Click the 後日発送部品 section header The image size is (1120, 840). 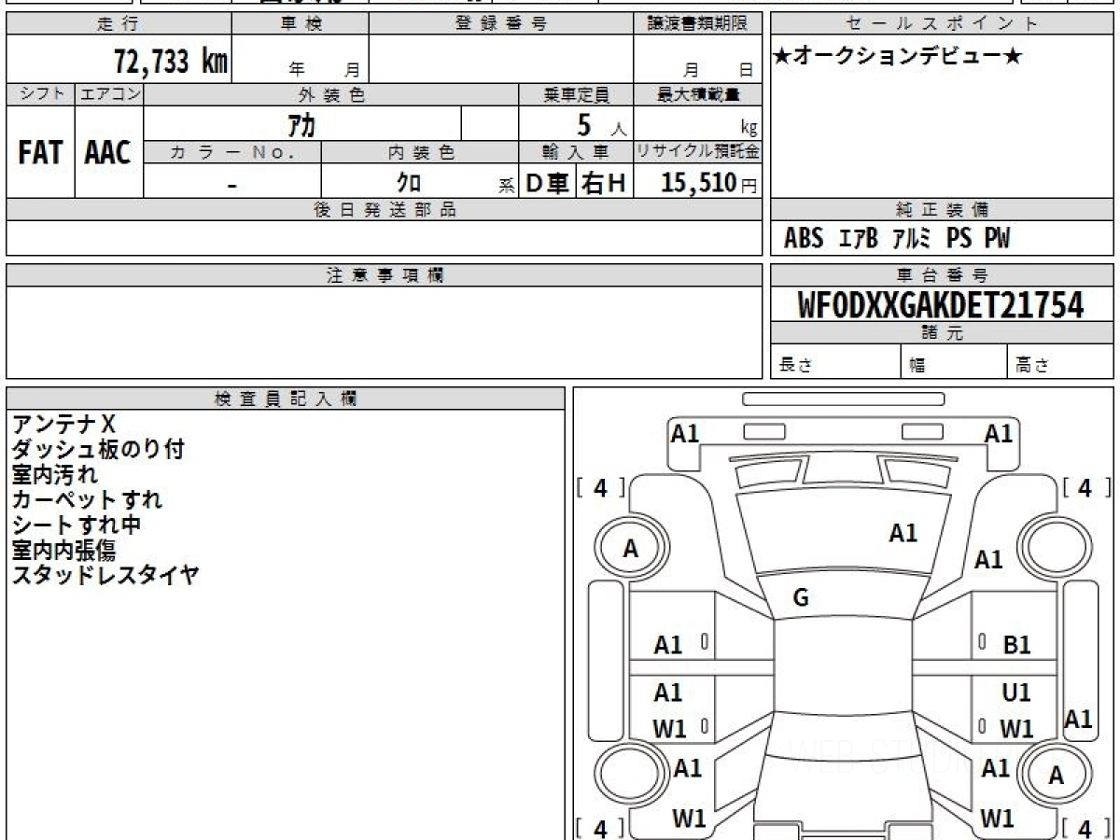click(x=384, y=210)
